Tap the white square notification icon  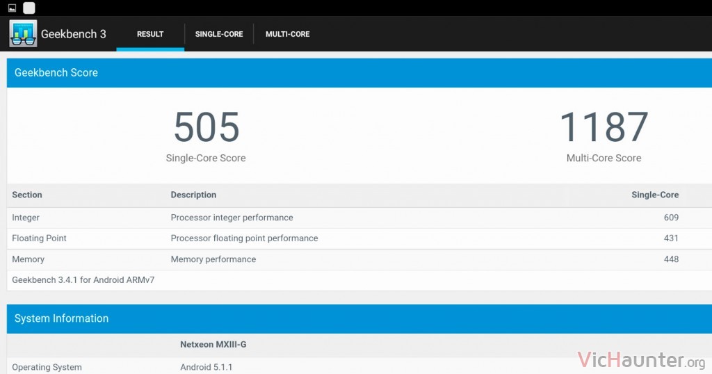click(x=29, y=8)
